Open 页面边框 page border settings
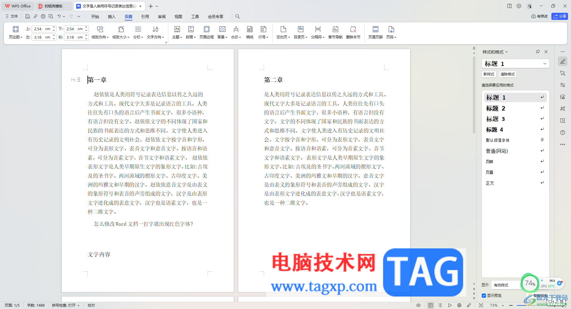This screenshot has width=571, height=309. pos(207,32)
